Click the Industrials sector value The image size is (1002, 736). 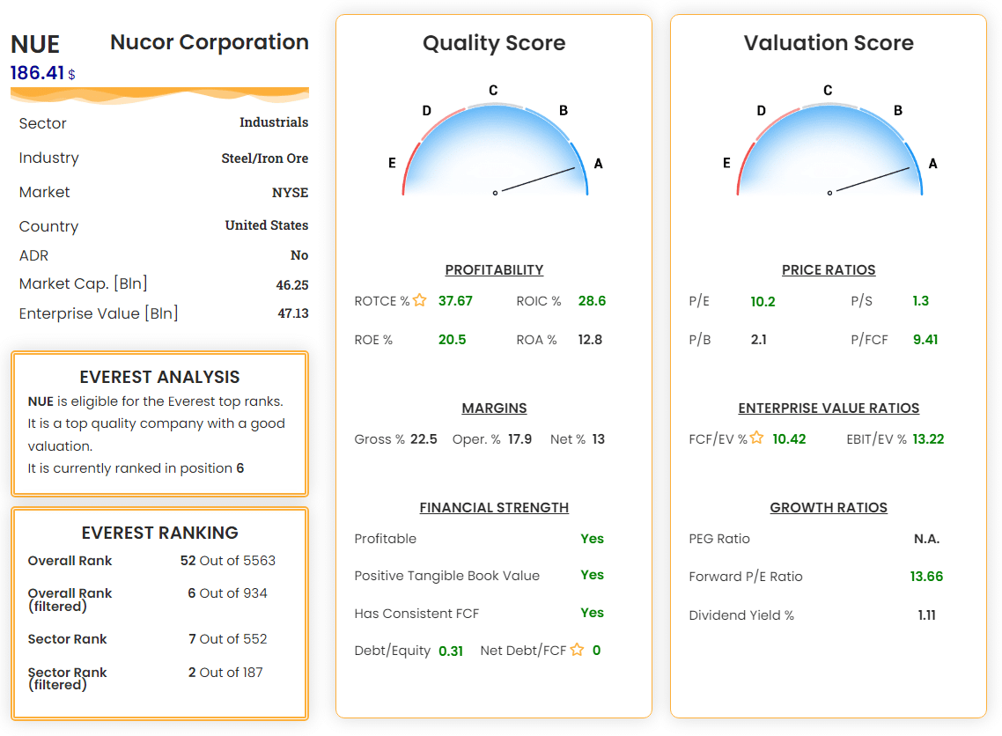click(x=274, y=122)
